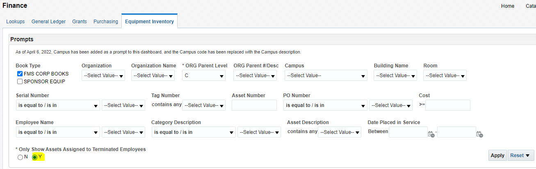Switch to the General Ledger tab
The image size is (536, 169).
pyautogui.click(x=48, y=22)
